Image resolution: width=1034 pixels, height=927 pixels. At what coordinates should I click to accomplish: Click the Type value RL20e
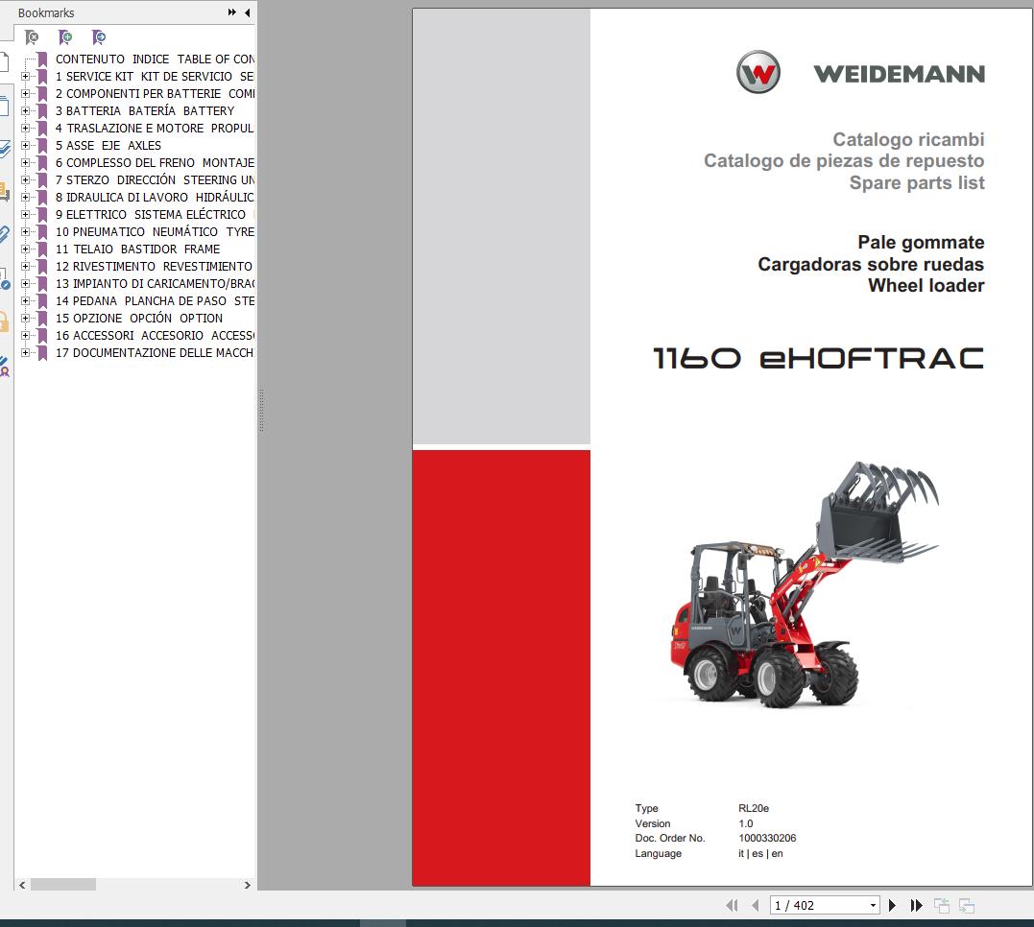pos(753,808)
